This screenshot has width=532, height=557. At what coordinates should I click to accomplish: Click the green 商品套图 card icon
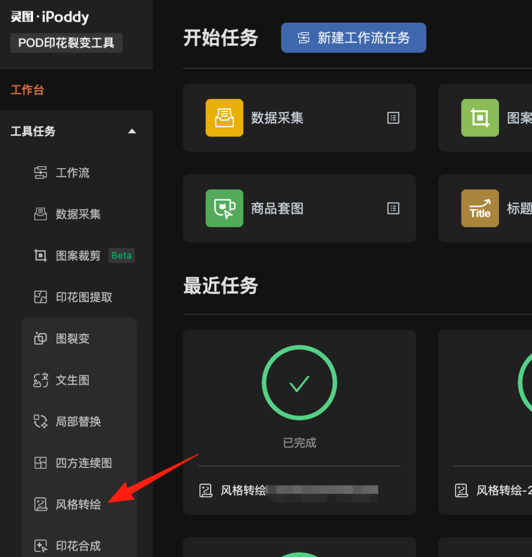[x=225, y=208]
